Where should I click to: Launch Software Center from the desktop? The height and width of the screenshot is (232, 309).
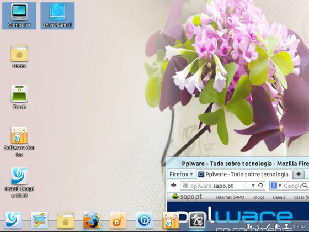tap(19, 141)
